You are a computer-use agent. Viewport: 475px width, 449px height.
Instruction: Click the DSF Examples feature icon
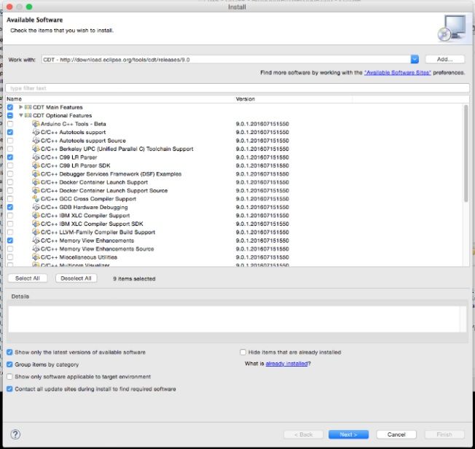36,174
